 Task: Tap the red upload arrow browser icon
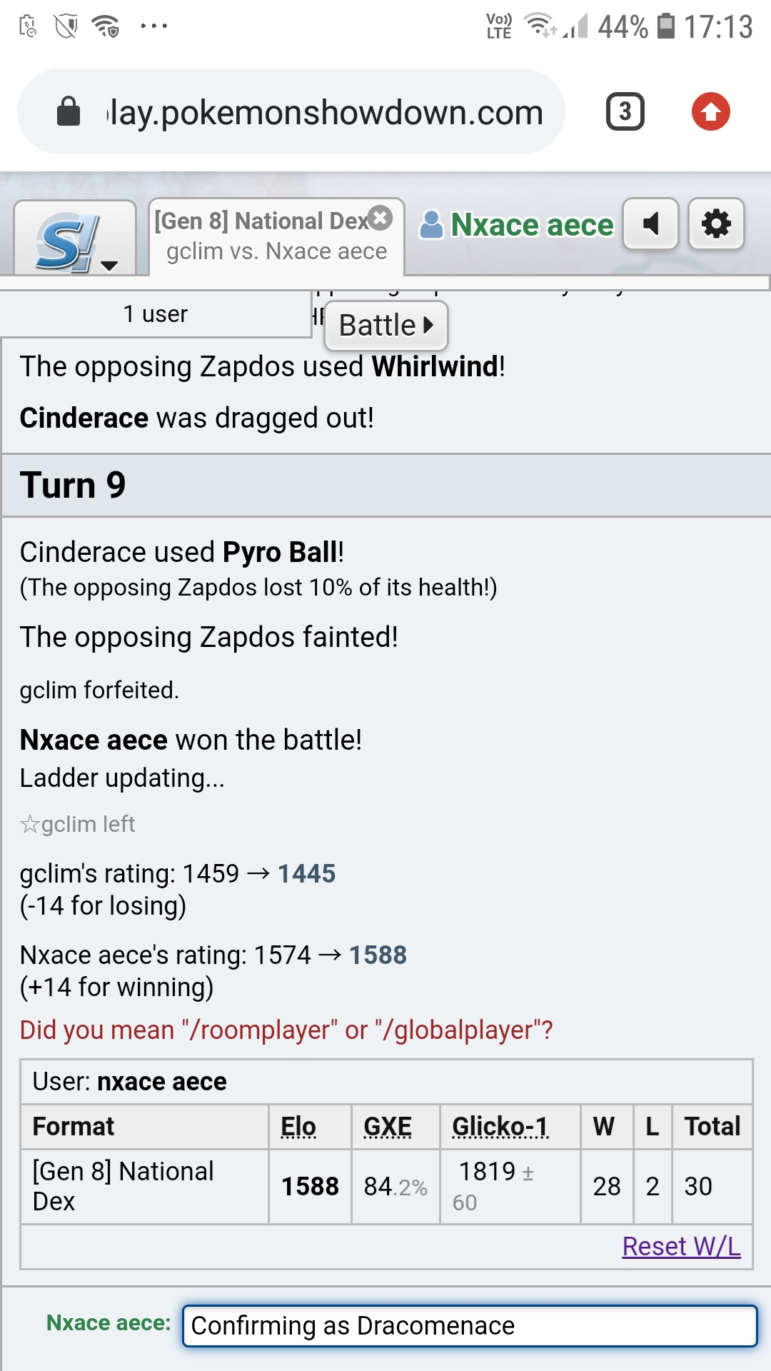tap(710, 112)
